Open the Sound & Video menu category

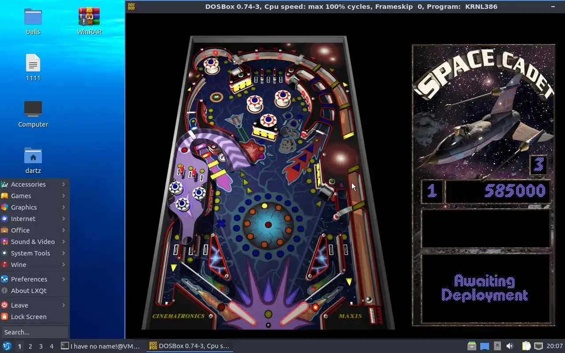coord(34,241)
